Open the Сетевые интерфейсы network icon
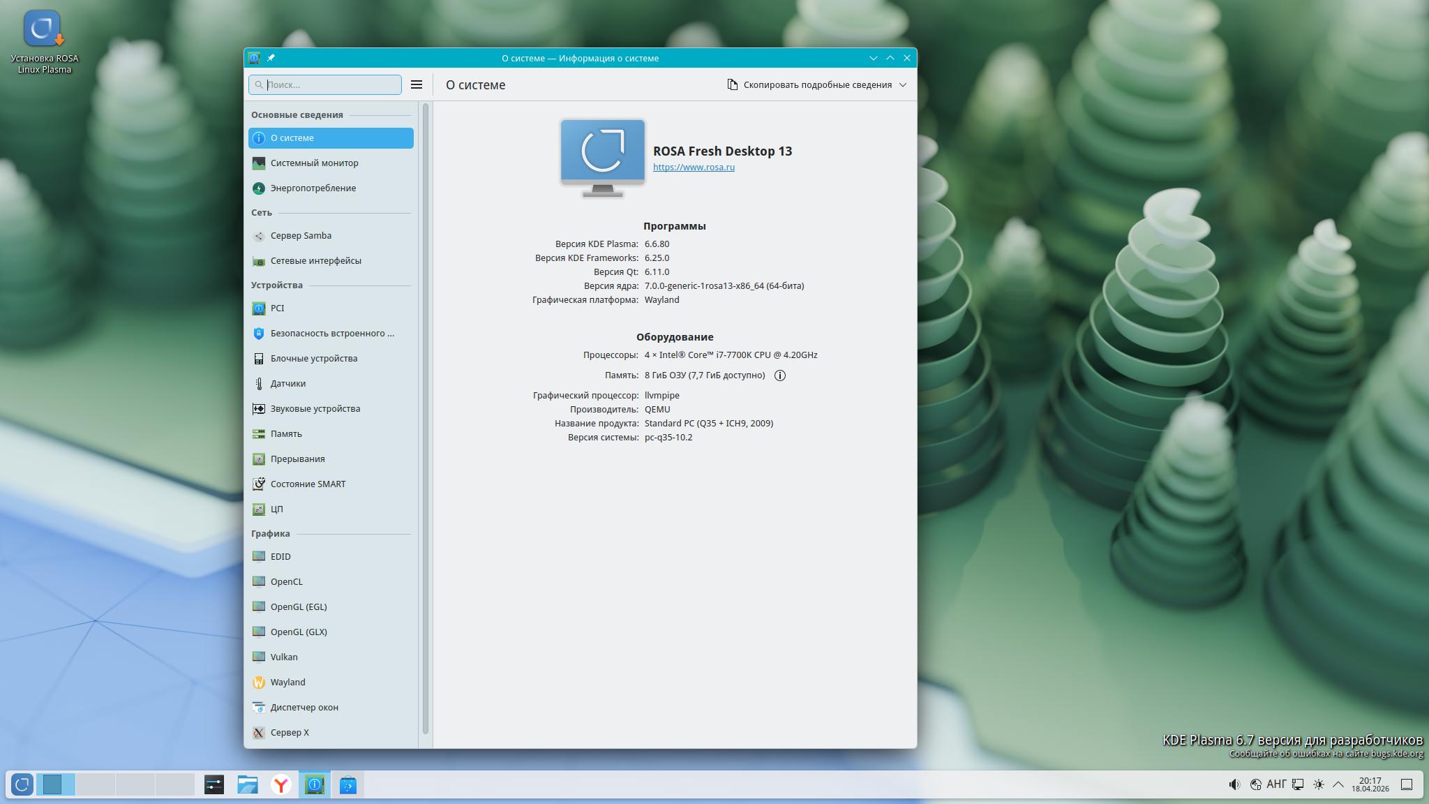This screenshot has height=804, width=1429. coord(259,260)
